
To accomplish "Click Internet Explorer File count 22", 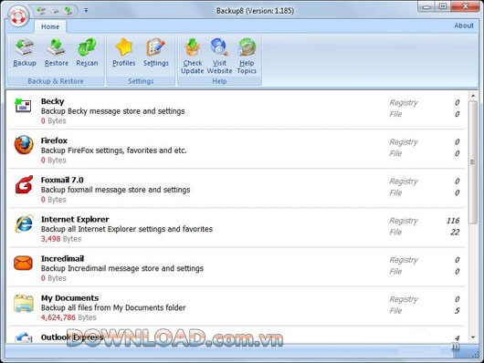I will [x=455, y=232].
